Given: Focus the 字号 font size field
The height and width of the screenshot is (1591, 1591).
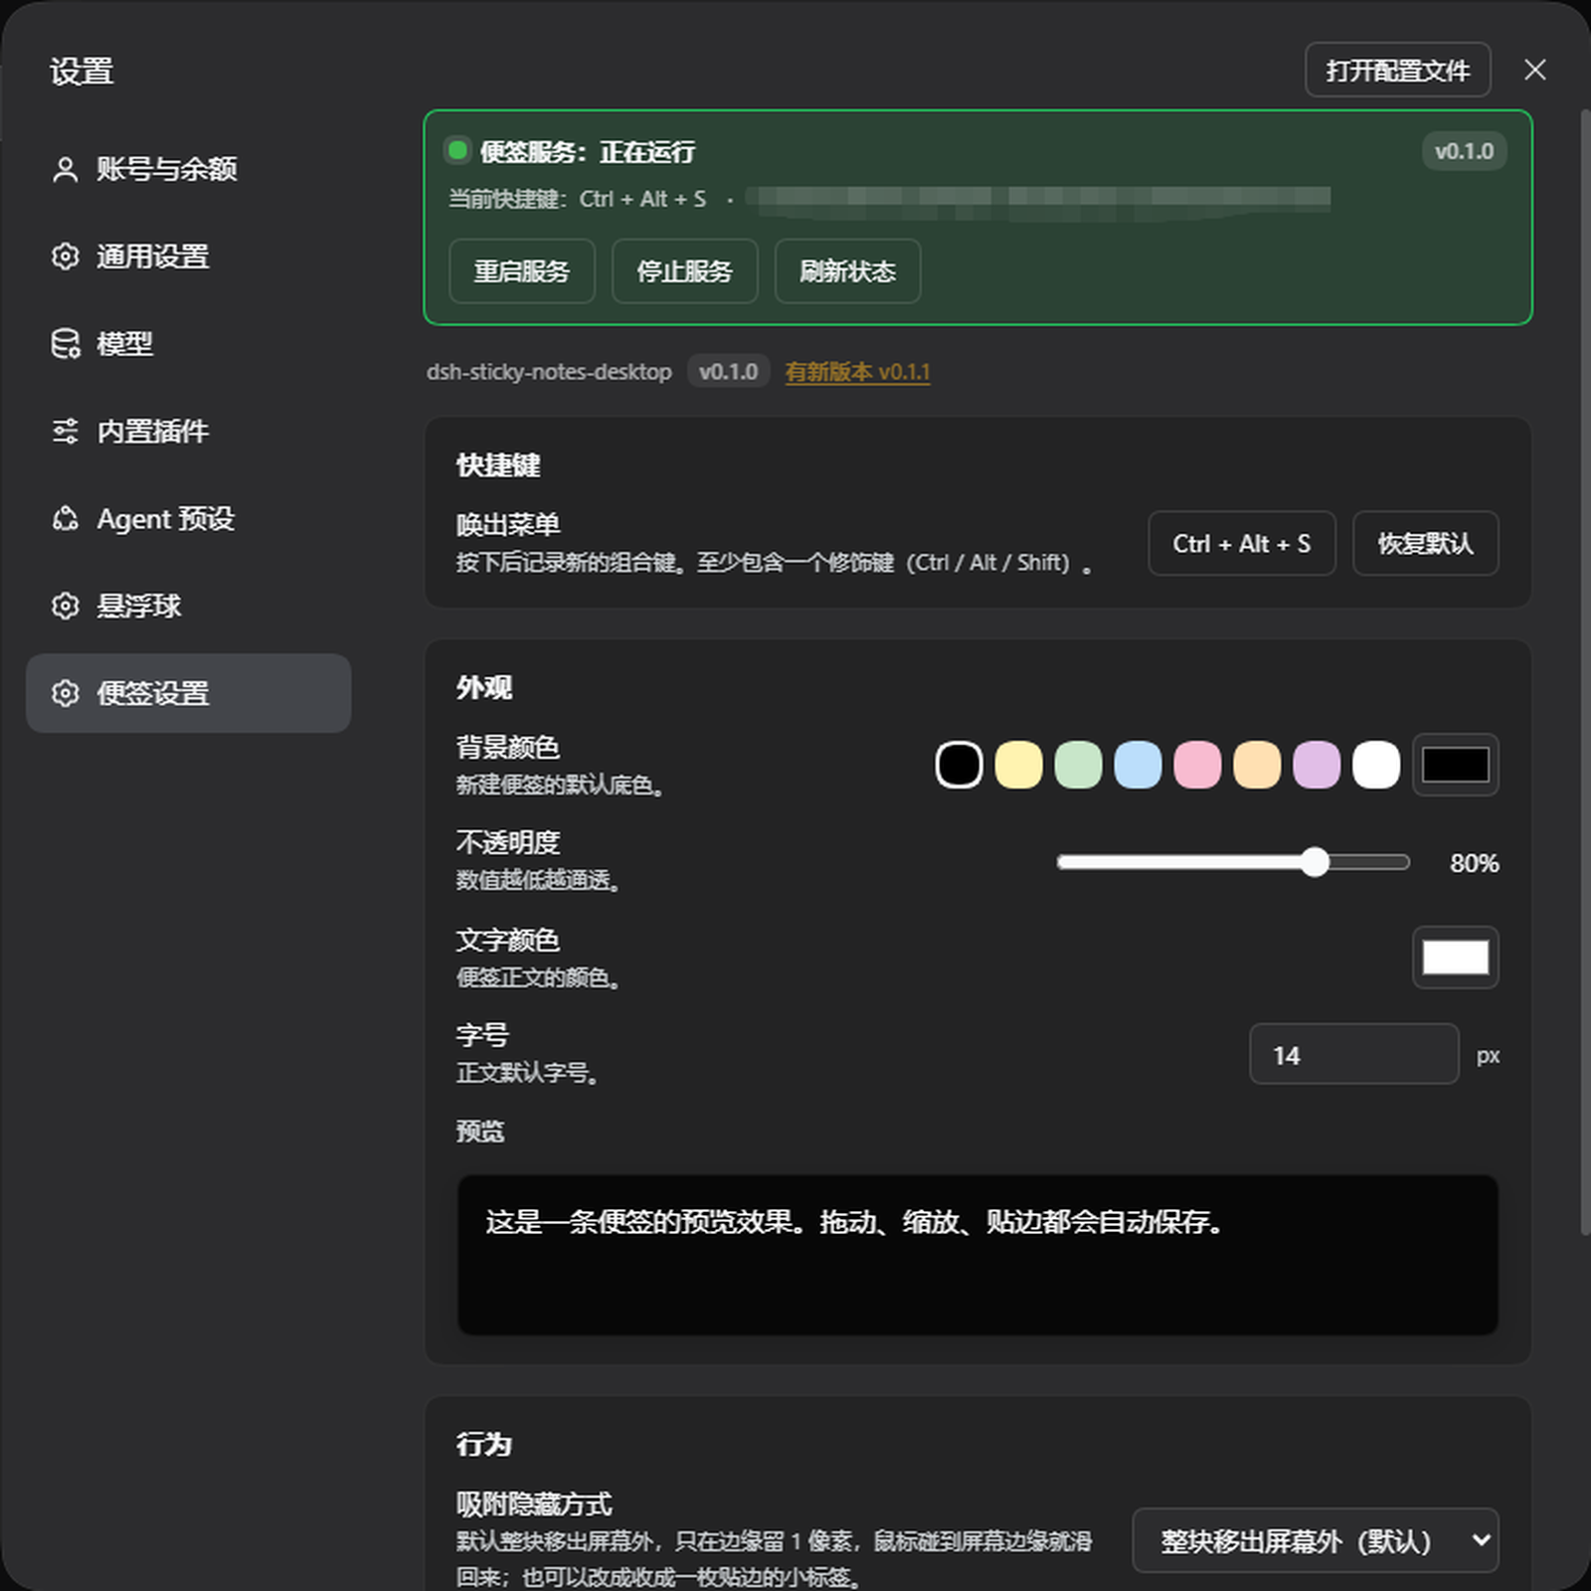Looking at the screenshot, I should pos(1353,1054).
